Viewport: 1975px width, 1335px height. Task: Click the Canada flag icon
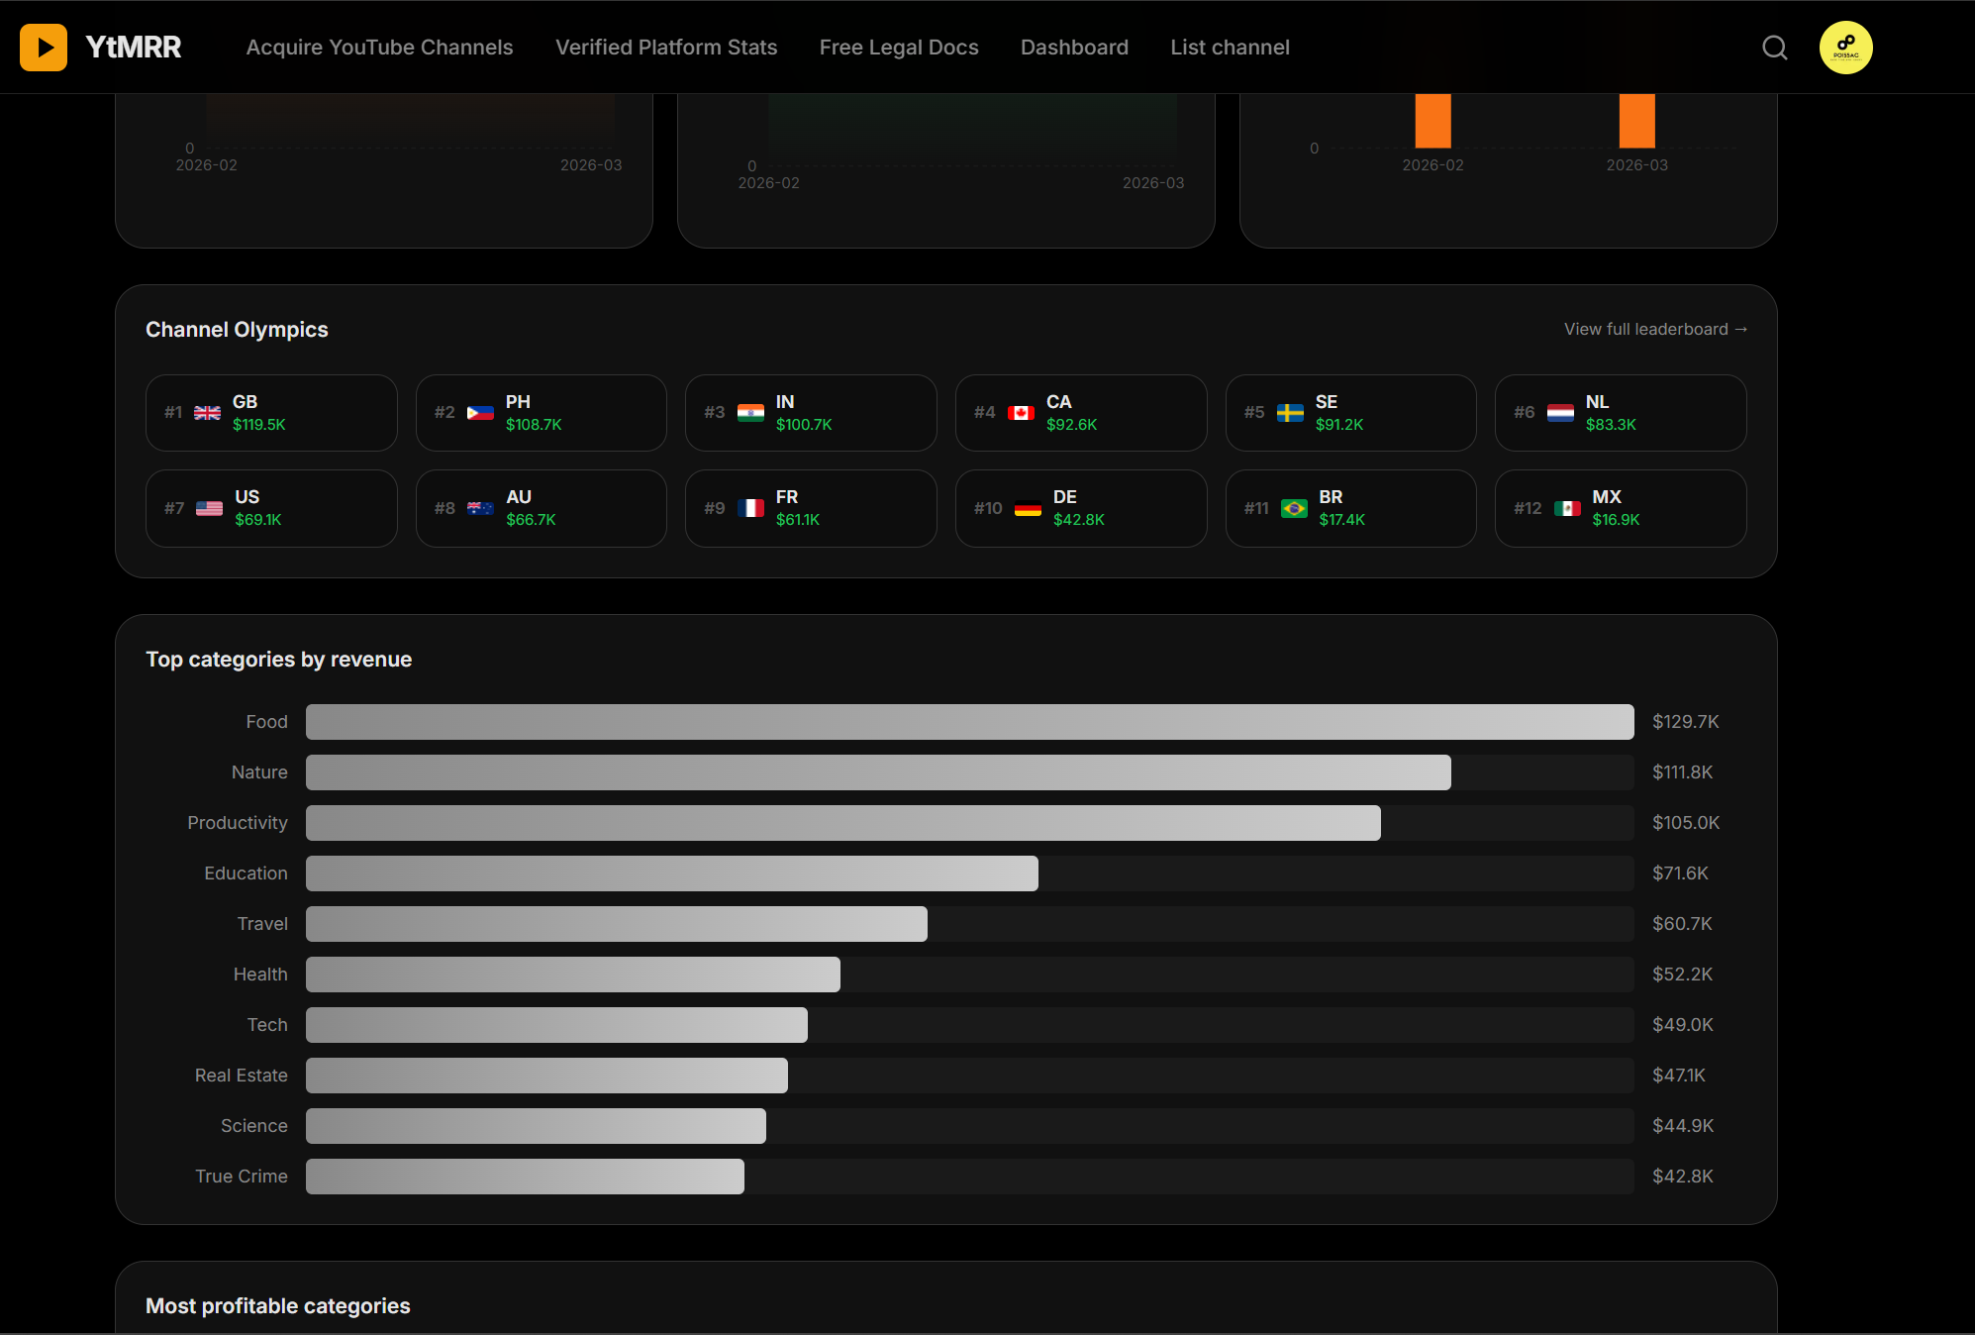1021,413
